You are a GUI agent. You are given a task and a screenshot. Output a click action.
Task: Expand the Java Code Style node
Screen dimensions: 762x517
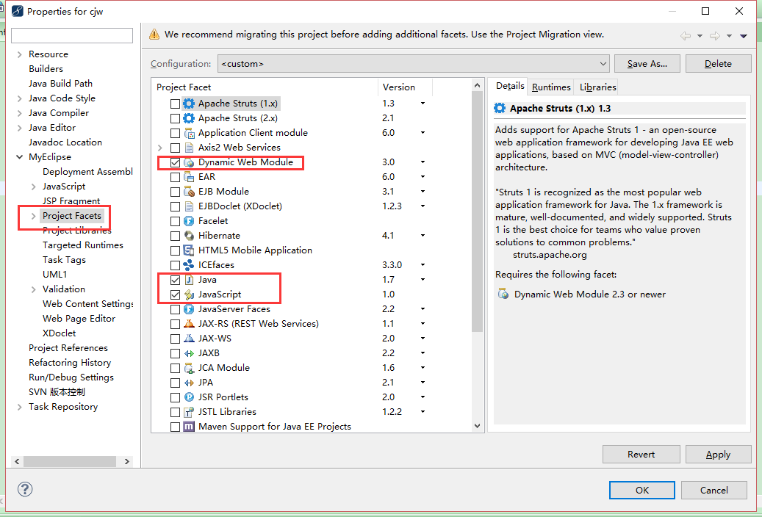pos(19,98)
